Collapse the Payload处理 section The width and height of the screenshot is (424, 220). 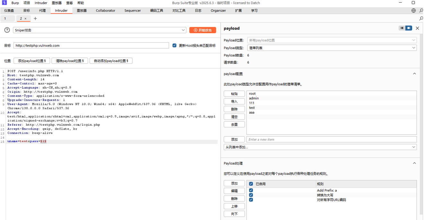coord(414,163)
